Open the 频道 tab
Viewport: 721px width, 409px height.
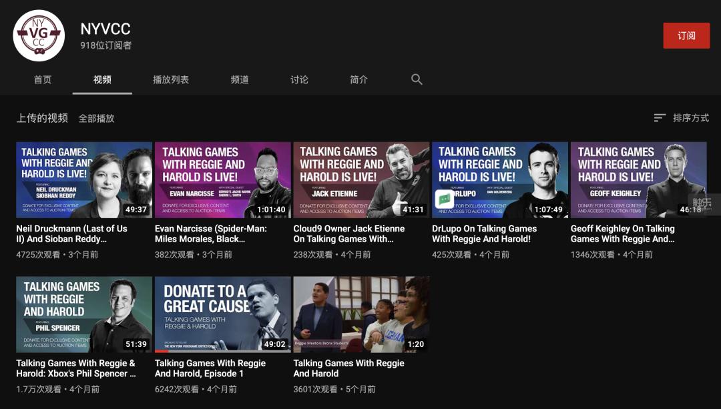click(x=240, y=79)
